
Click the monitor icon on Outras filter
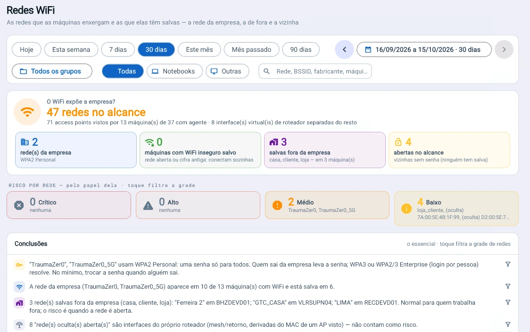(x=214, y=71)
